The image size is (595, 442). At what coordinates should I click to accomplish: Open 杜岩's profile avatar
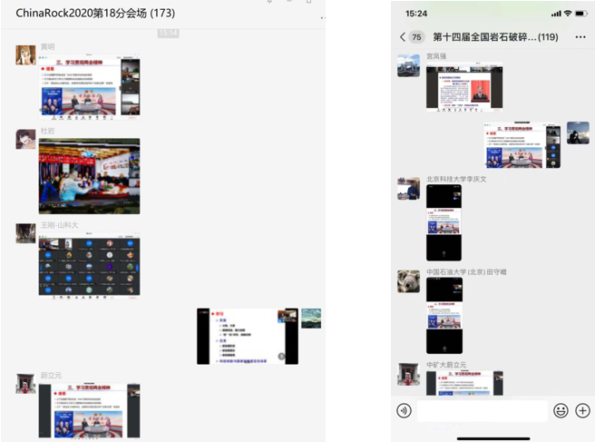point(25,139)
